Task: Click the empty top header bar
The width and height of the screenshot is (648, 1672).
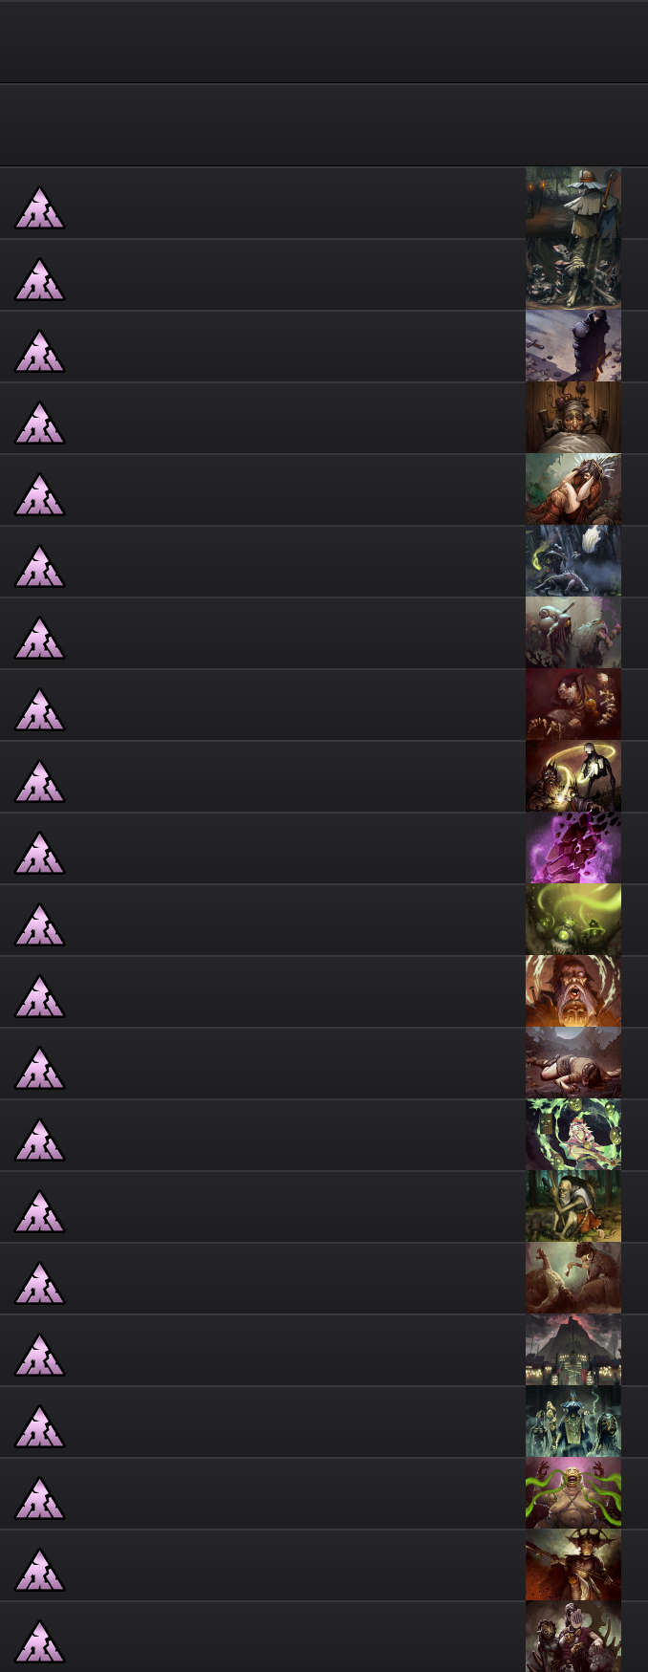Action: [x=324, y=41]
